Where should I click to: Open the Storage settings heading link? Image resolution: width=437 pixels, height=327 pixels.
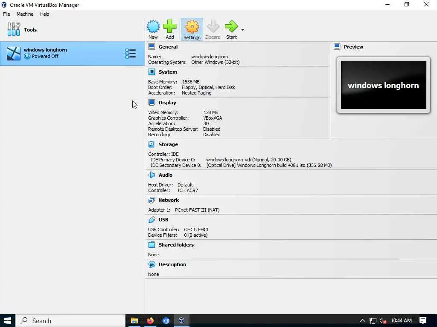pyautogui.click(x=168, y=144)
